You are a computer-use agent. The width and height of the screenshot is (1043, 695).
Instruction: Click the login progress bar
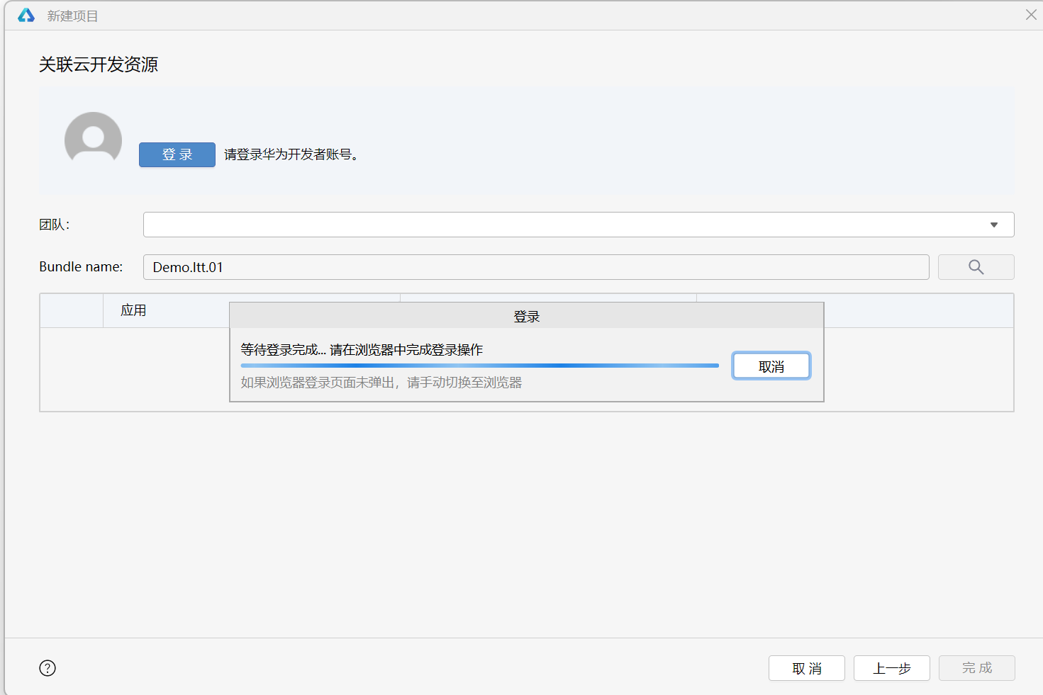click(480, 366)
